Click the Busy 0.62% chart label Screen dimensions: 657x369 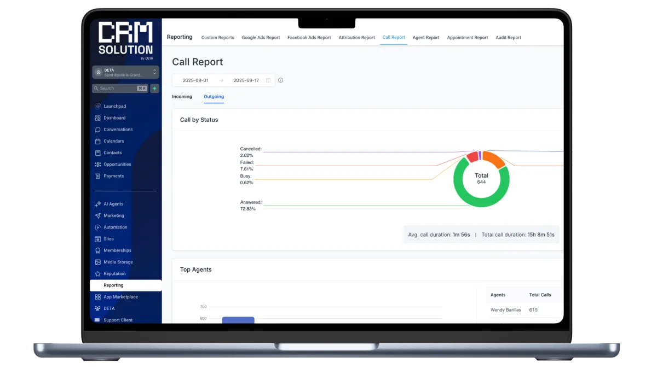coord(246,179)
